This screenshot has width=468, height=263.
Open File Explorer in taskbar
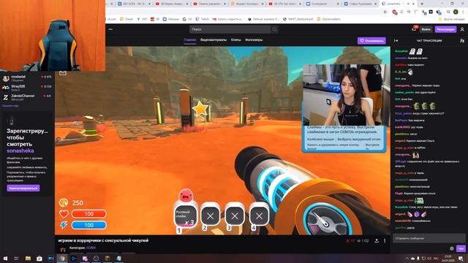tap(28, 258)
